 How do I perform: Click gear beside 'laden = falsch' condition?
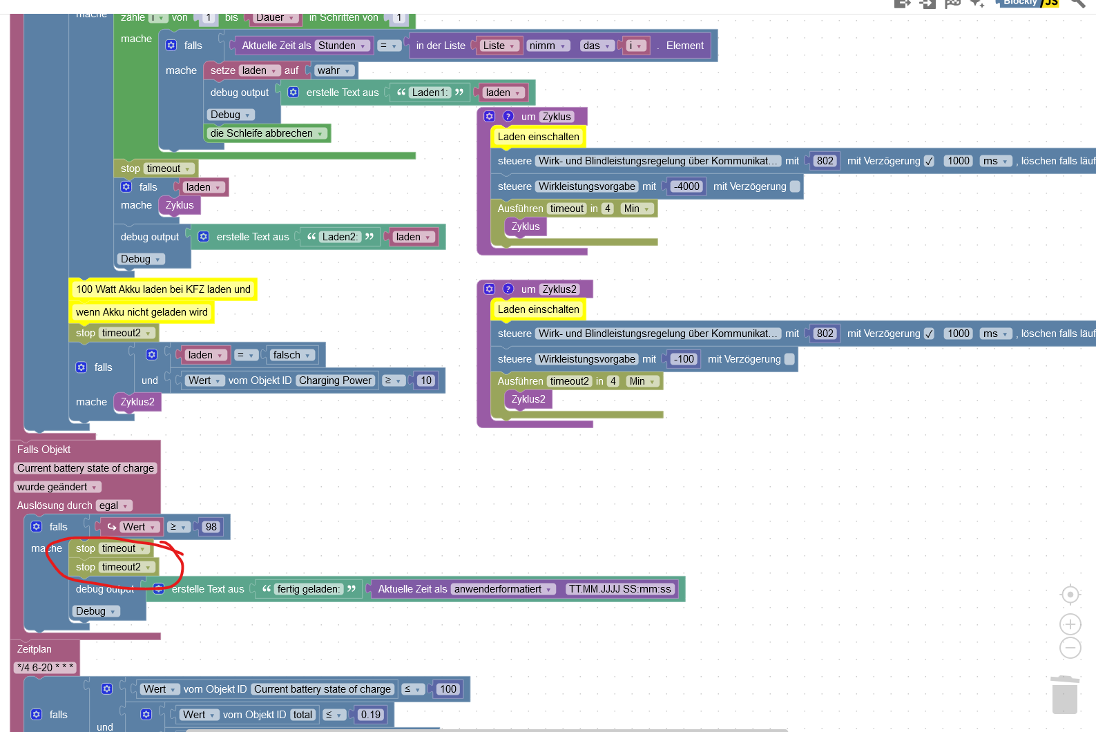tap(151, 355)
